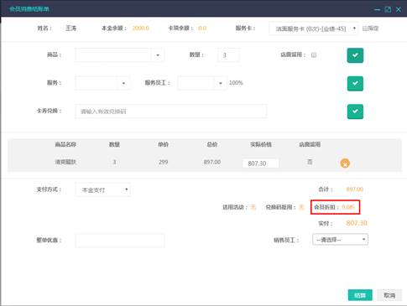
Task: Click the 商品名称 column header
Action: tap(65, 144)
